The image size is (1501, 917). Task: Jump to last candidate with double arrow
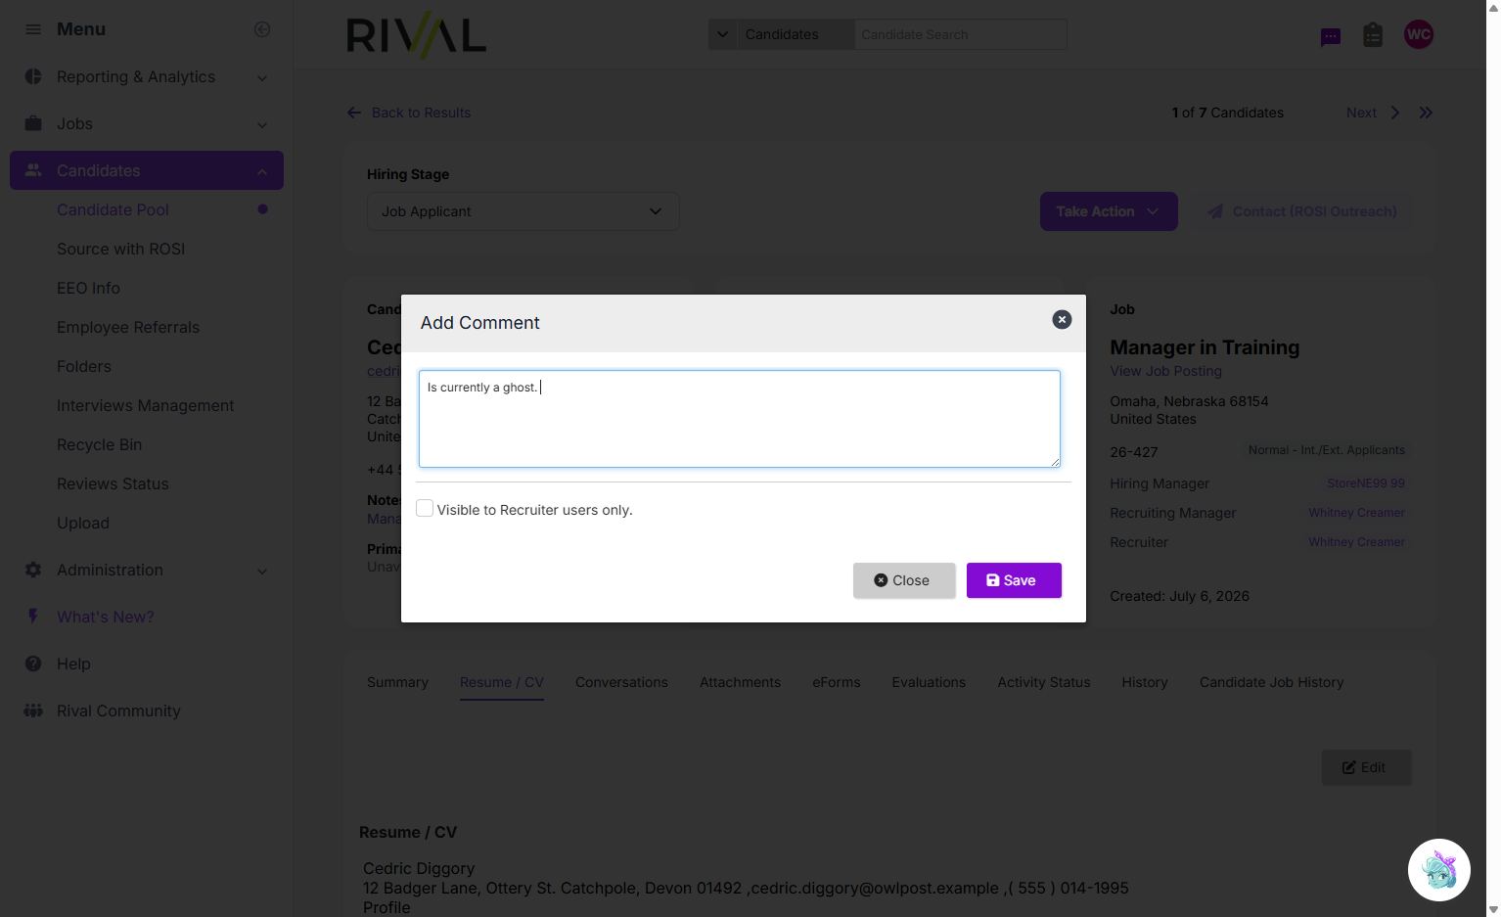coord(1426,113)
